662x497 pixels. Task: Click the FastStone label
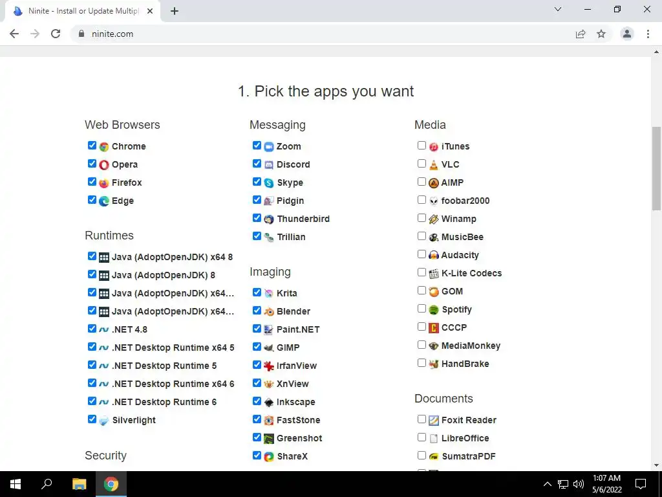(298, 420)
